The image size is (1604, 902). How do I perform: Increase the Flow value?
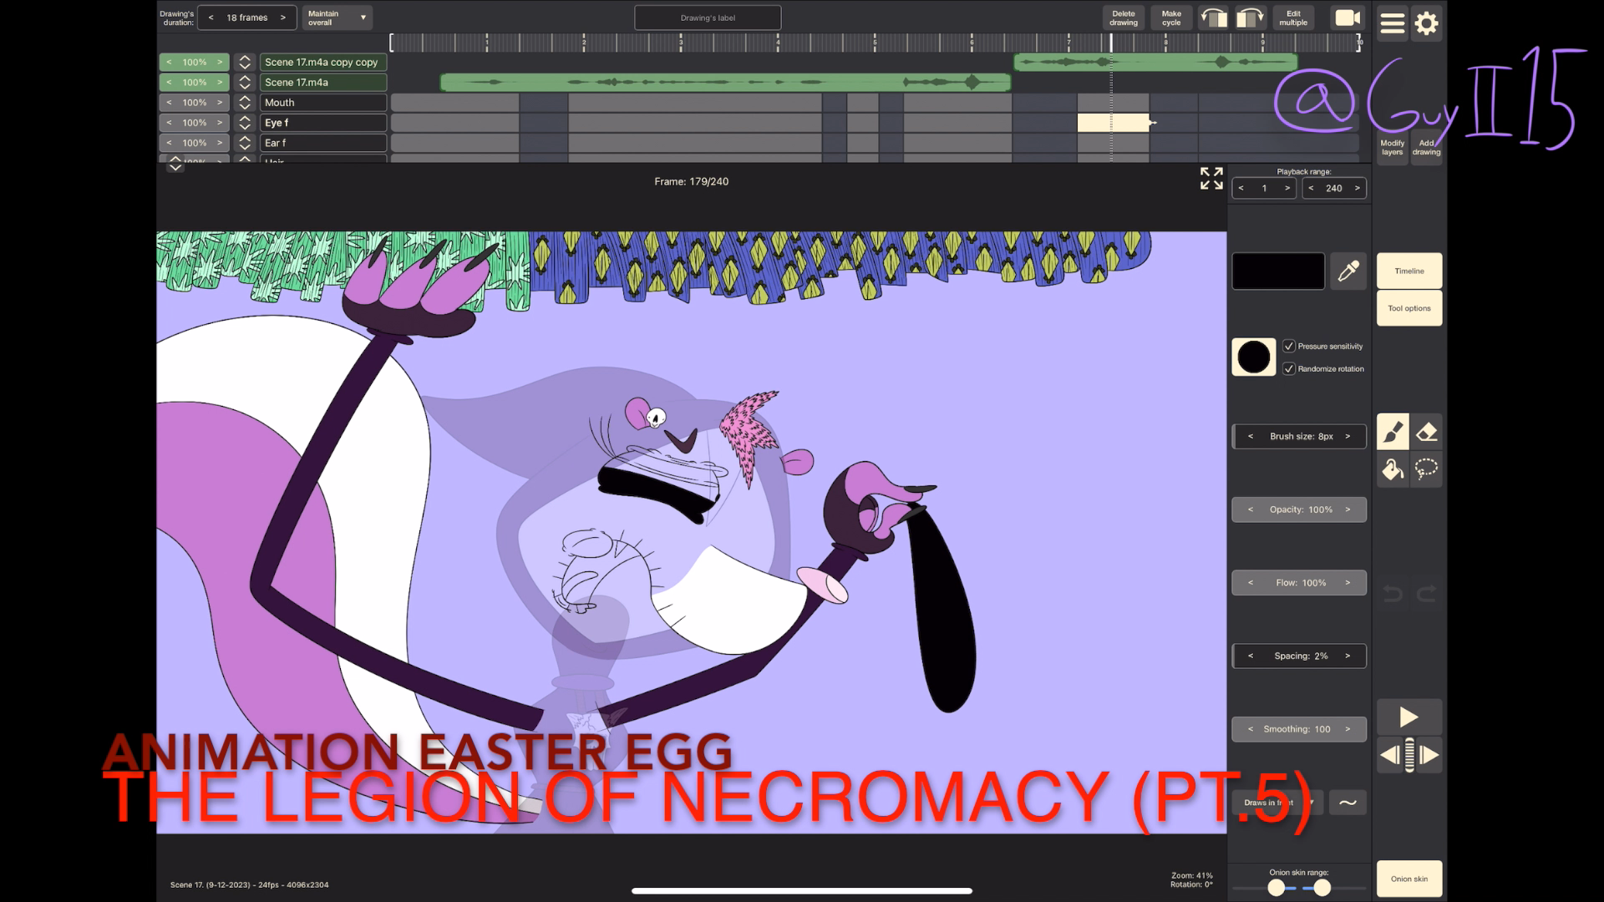(x=1348, y=583)
